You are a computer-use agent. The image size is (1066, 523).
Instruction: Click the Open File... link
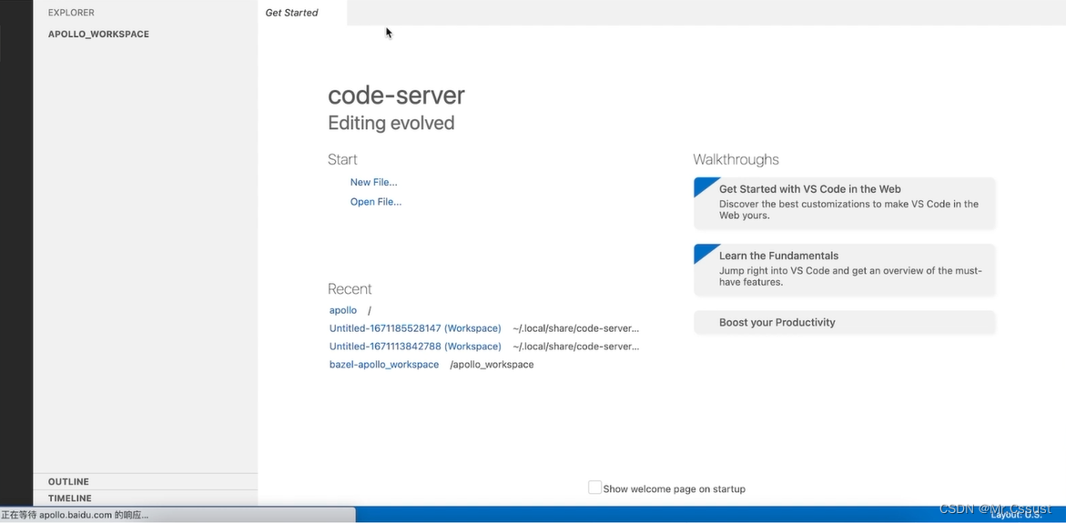(375, 202)
